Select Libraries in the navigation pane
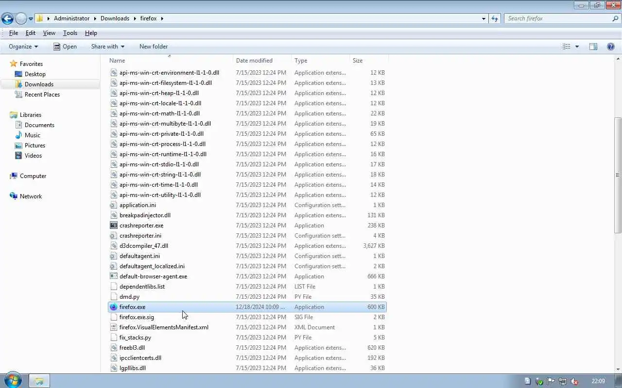This screenshot has width=622, height=388. point(31,115)
